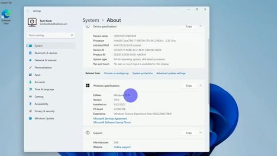Click search magnifier in Find a setting
Screen dimensions: 277x156
72,35
